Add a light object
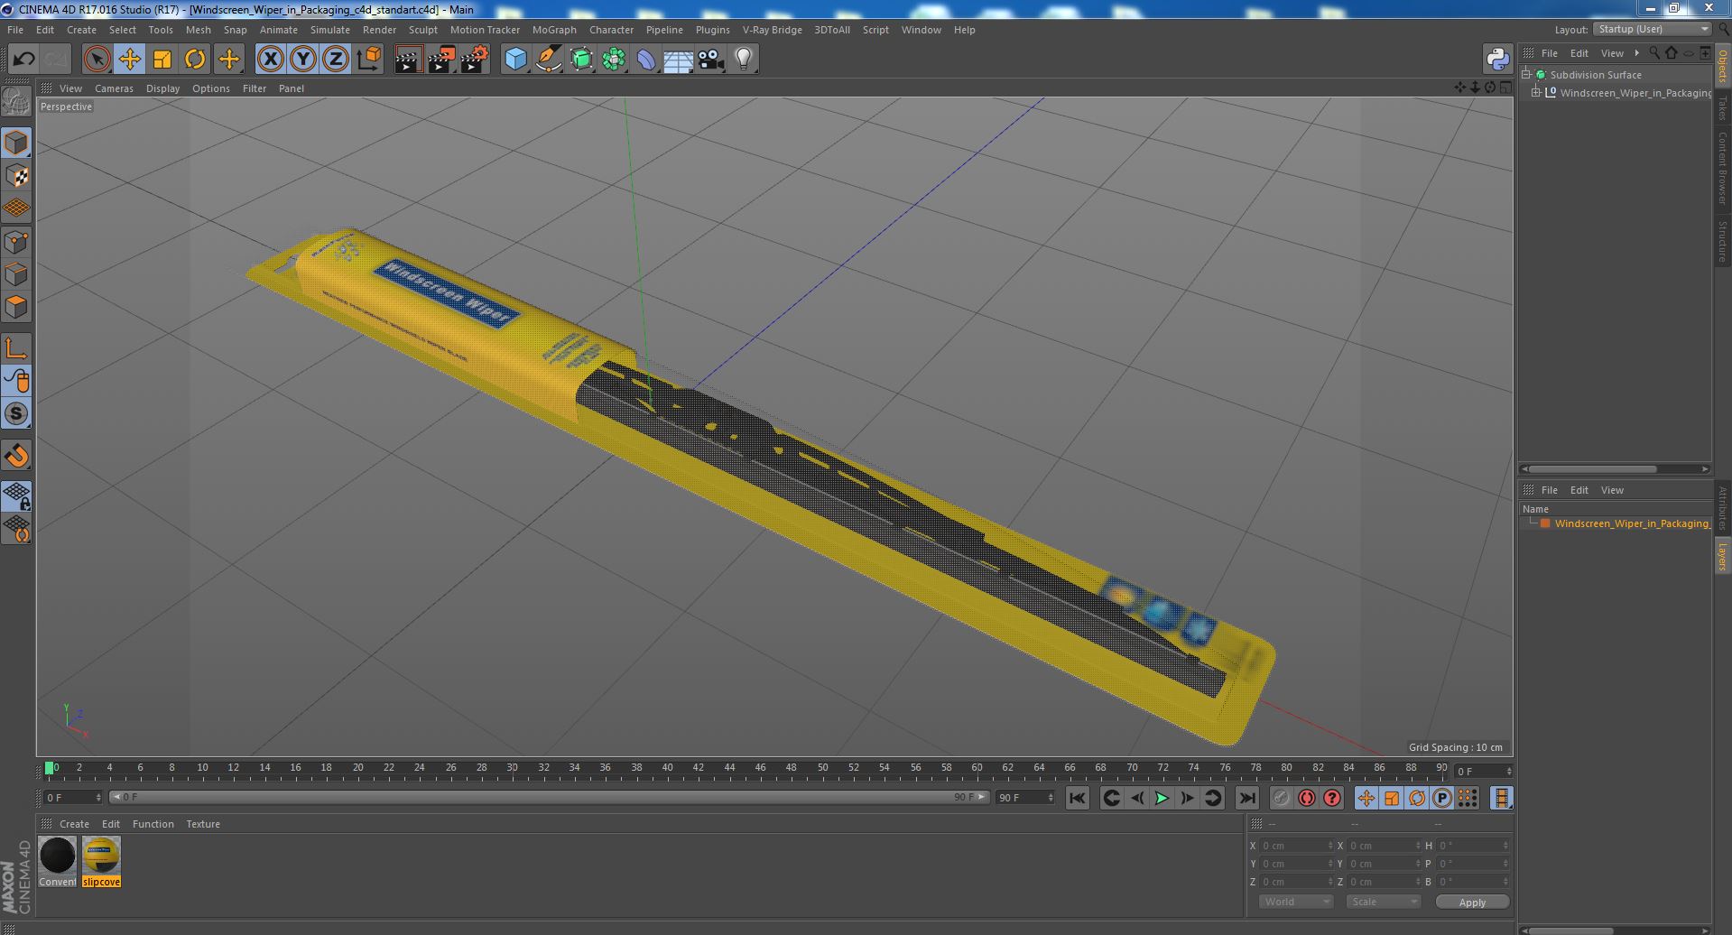 coord(744,60)
